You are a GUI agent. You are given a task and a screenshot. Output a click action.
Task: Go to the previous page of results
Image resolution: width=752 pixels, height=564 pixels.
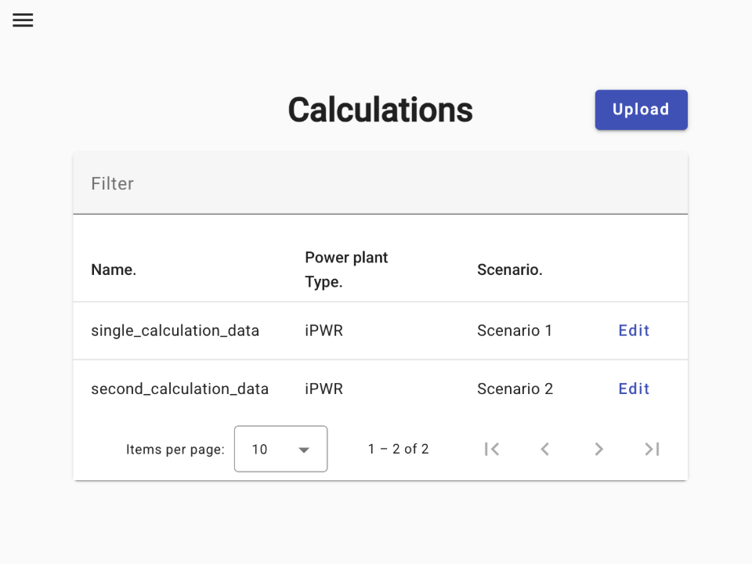pyautogui.click(x=545, y=449)
